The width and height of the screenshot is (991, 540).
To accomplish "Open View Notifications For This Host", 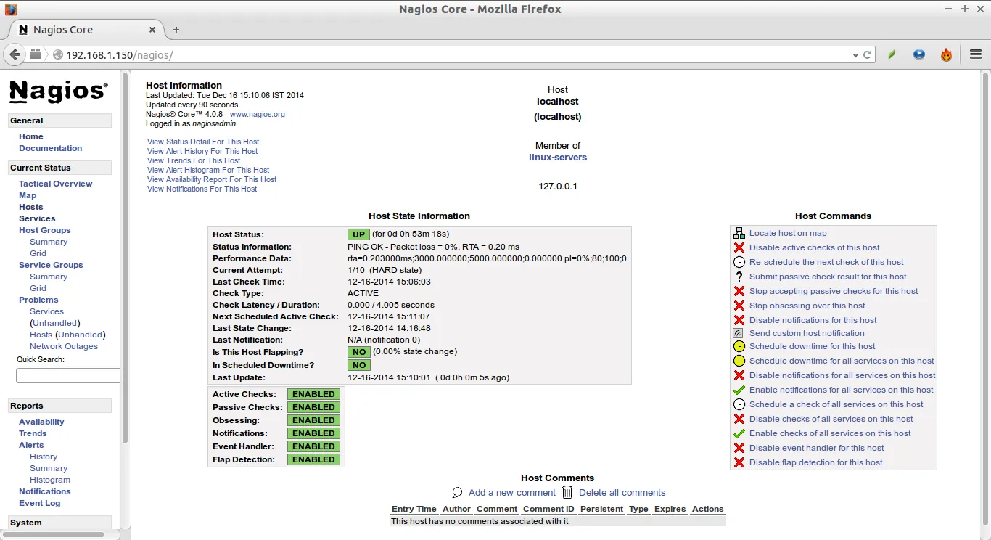I will pos(202,189).
